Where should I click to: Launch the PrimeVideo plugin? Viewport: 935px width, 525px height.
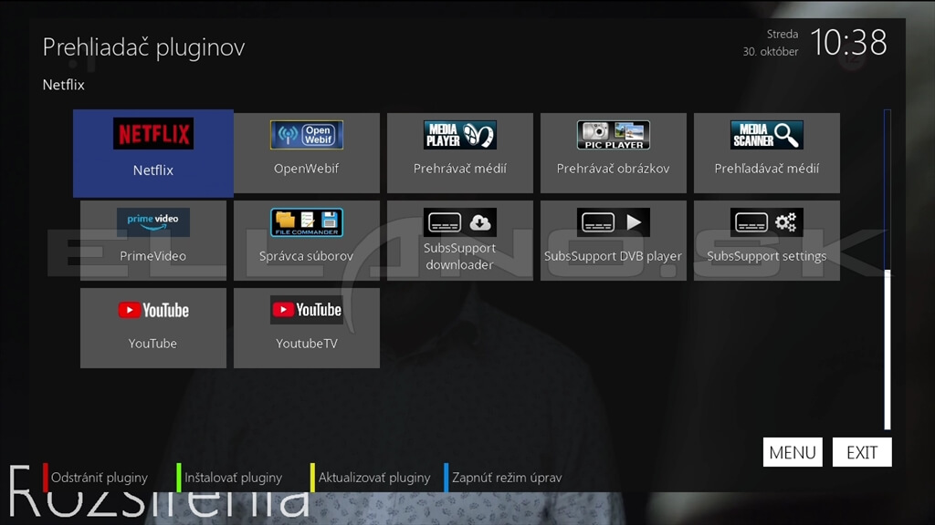(153, 241)
